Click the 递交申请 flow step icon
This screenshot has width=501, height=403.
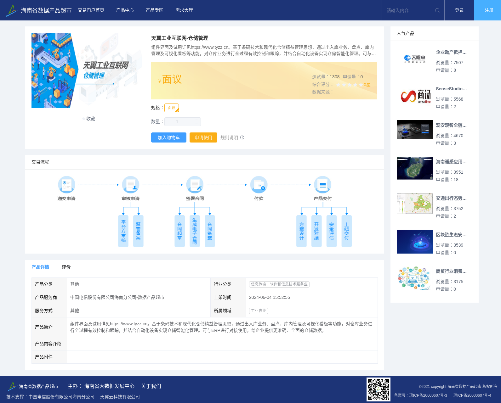click(66, 185)
